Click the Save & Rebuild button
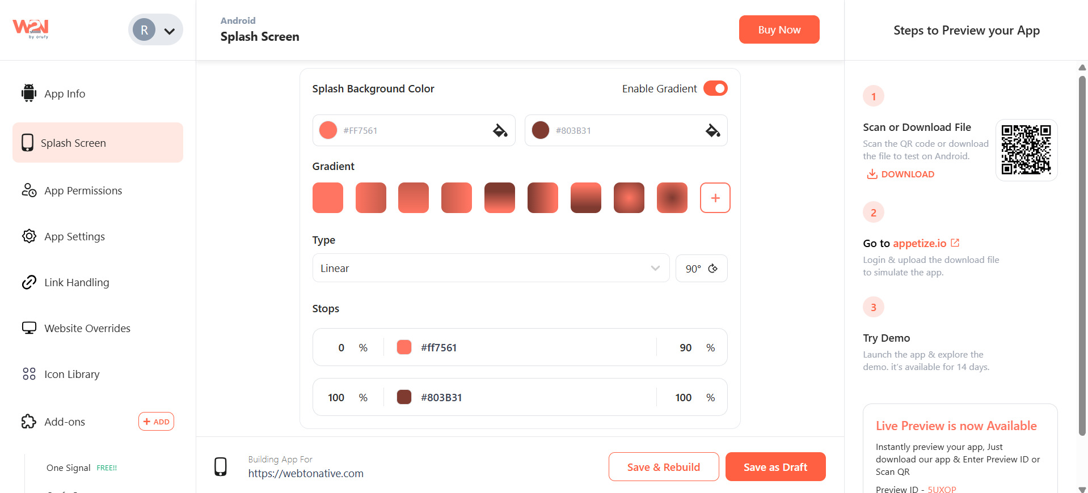 (663, 467)
